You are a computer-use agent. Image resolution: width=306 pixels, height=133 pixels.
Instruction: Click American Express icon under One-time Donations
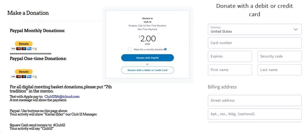click(x=29, y=77)
